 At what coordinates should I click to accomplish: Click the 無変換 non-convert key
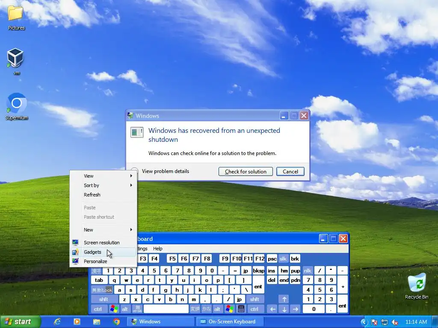137,309
